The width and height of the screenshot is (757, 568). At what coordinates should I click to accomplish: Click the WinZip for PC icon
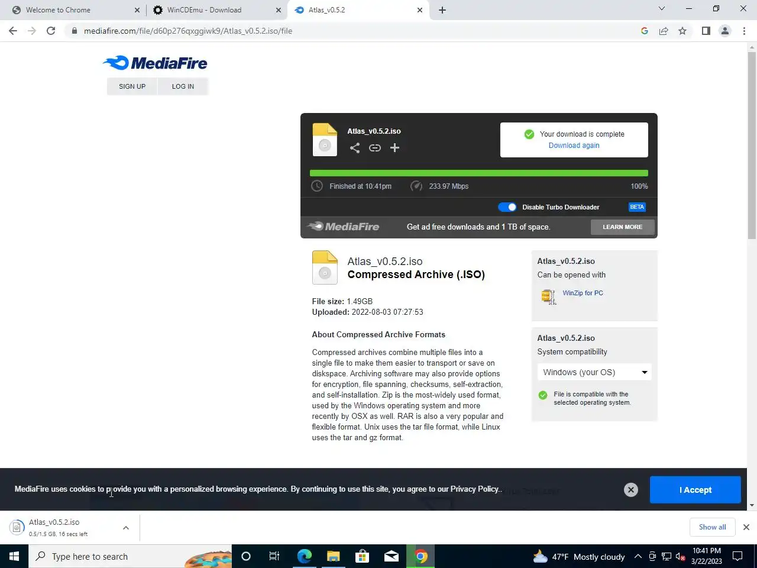click(x=549, y=296)
